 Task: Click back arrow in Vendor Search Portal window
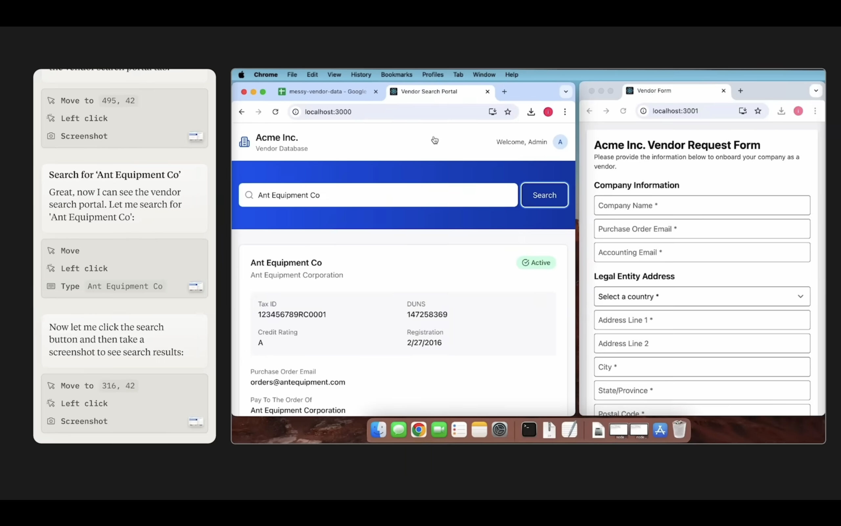click(x=241, y=112)
